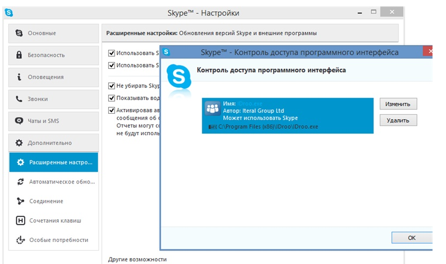
Task: Click the gear icon beside Дополнительно
Action: tap(19, 143)
